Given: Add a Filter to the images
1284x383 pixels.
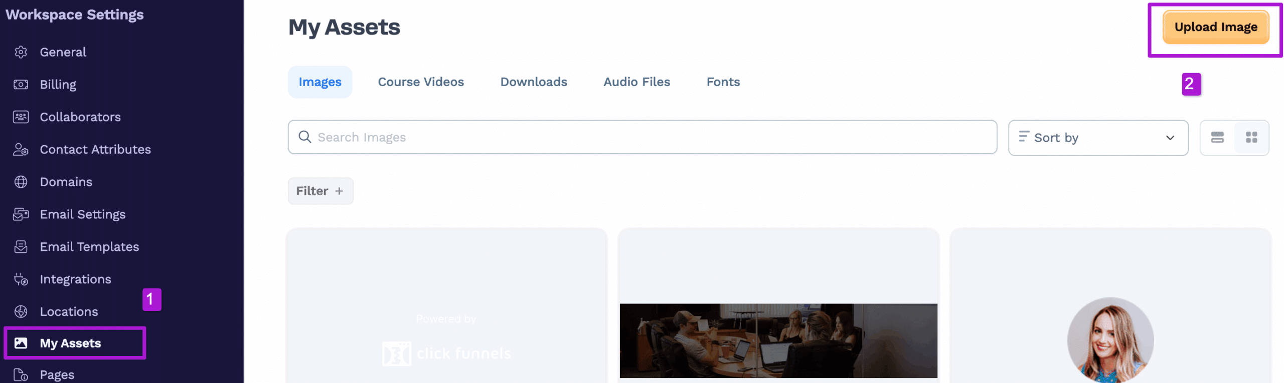Looking at the screenshot, I should pos(320,191).
